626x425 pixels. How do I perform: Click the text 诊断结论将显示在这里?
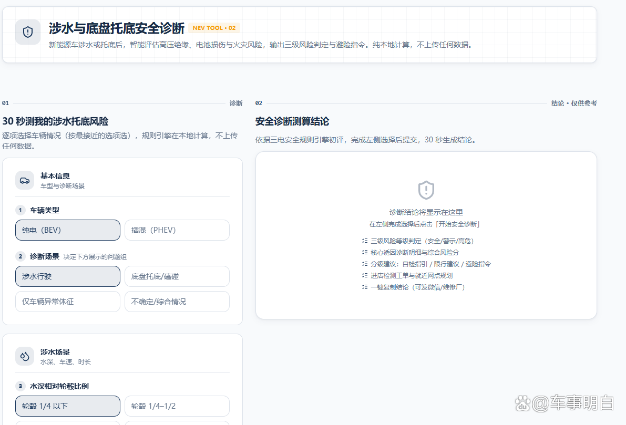(x=426, y=212)
